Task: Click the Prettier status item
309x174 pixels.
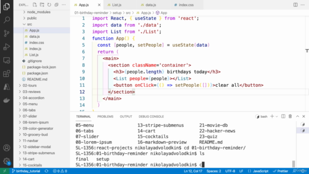Action: click(281, 171)
